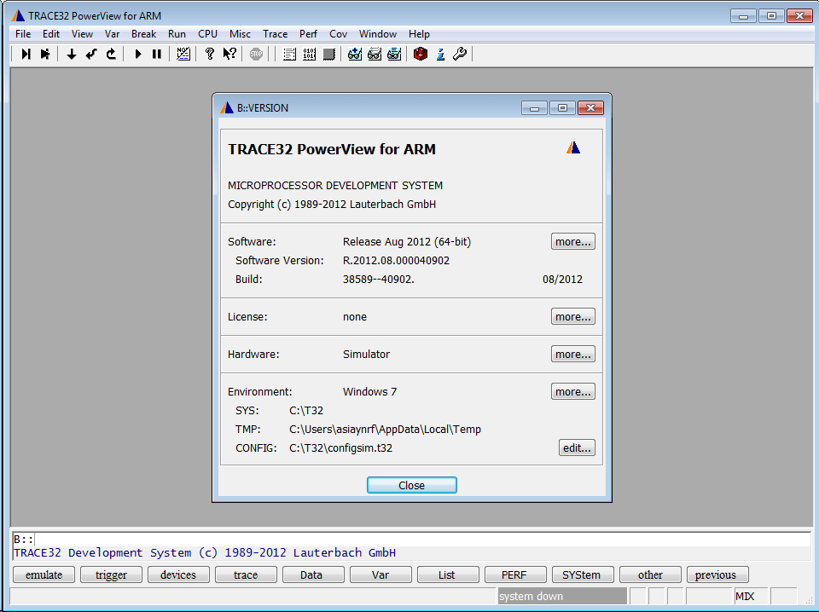819x612 pixels.
Task: Click the Up level curved-arrow icon
Action: coord(111,54)
